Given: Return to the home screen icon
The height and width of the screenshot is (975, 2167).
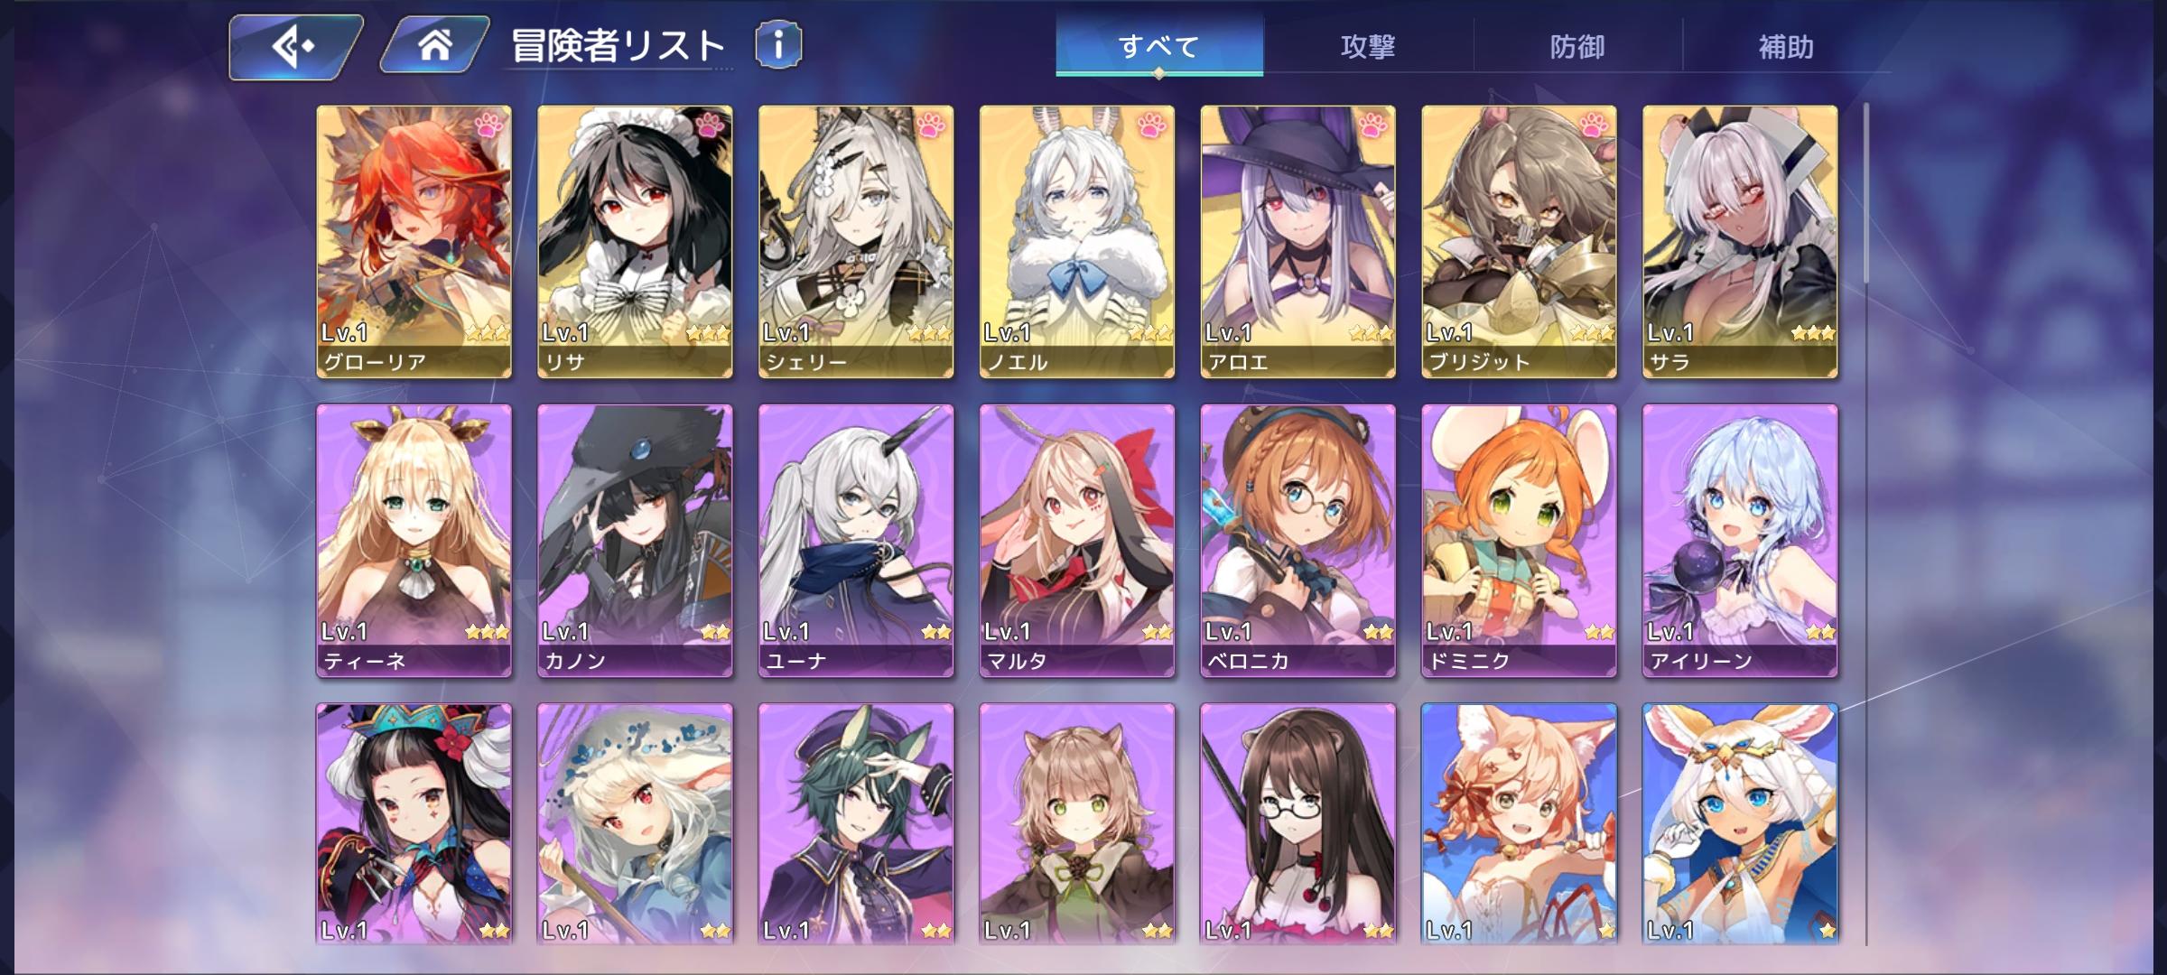Looking at the screenshot, I should point(434,45).
